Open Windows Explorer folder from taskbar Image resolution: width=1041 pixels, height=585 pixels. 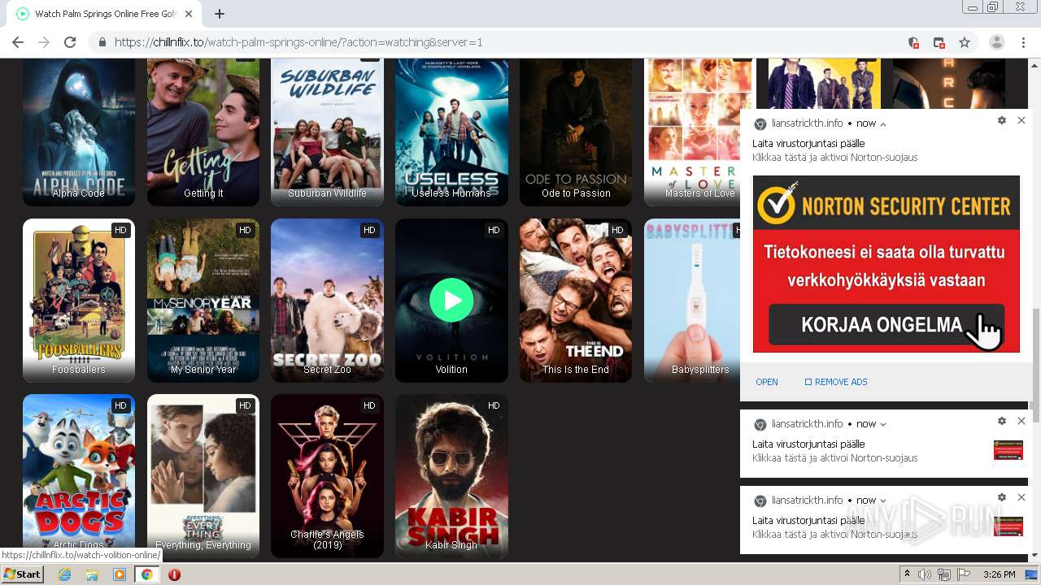tap(92, 574)
